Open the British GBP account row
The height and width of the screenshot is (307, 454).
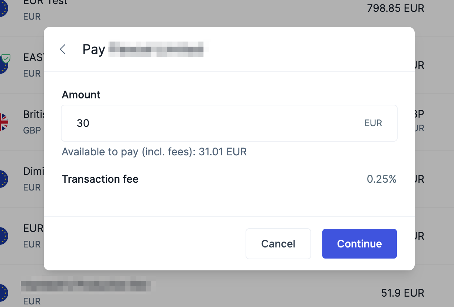pos(33,115)
